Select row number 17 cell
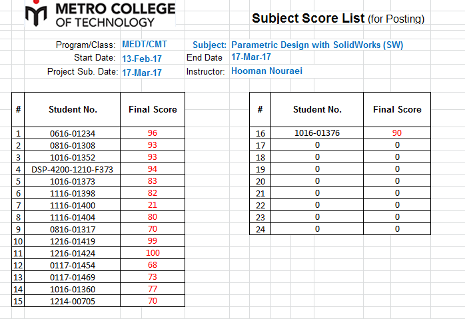Viewport: 465px width, 319px height. (260, 145)
